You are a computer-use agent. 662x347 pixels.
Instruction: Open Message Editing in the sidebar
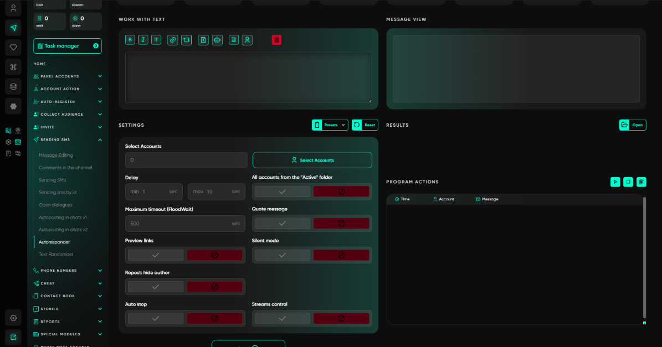(x=56, y=155)
